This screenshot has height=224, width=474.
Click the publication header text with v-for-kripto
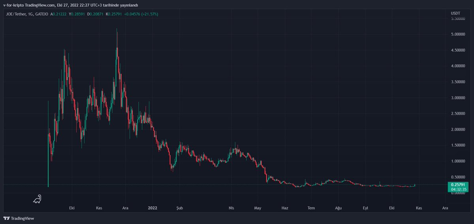point(70,4)
